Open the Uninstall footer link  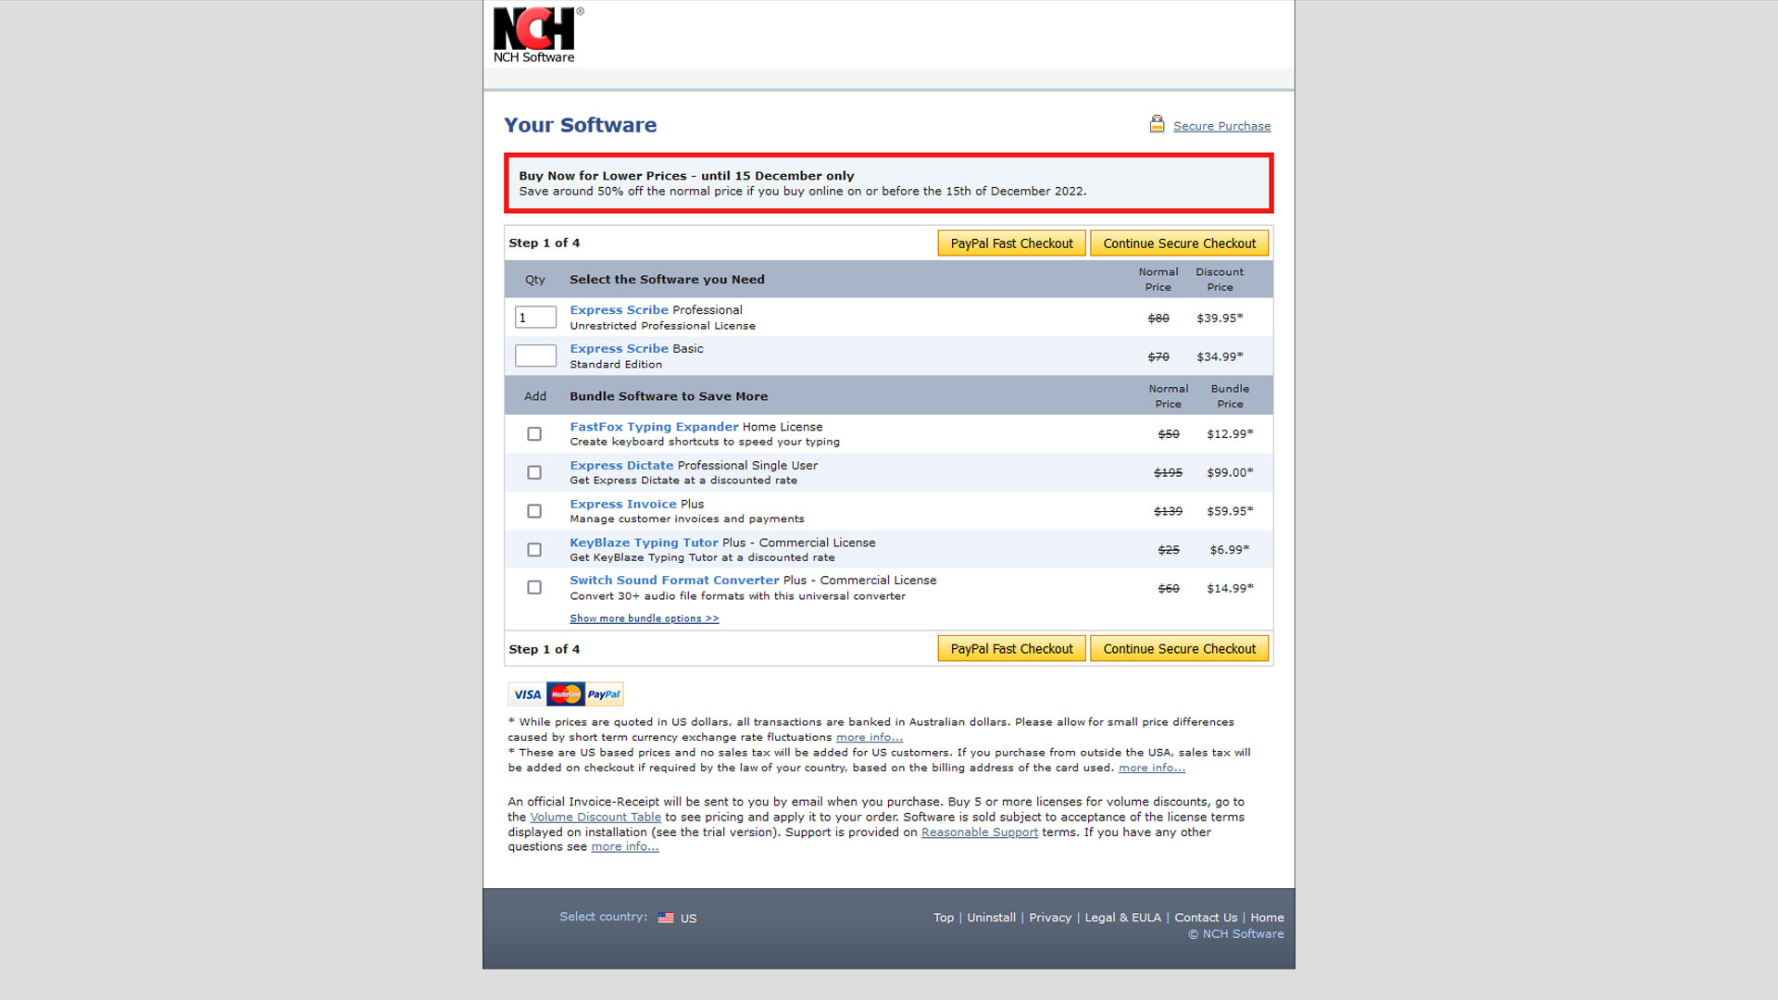pyautogui.click(x=991, y=918)
